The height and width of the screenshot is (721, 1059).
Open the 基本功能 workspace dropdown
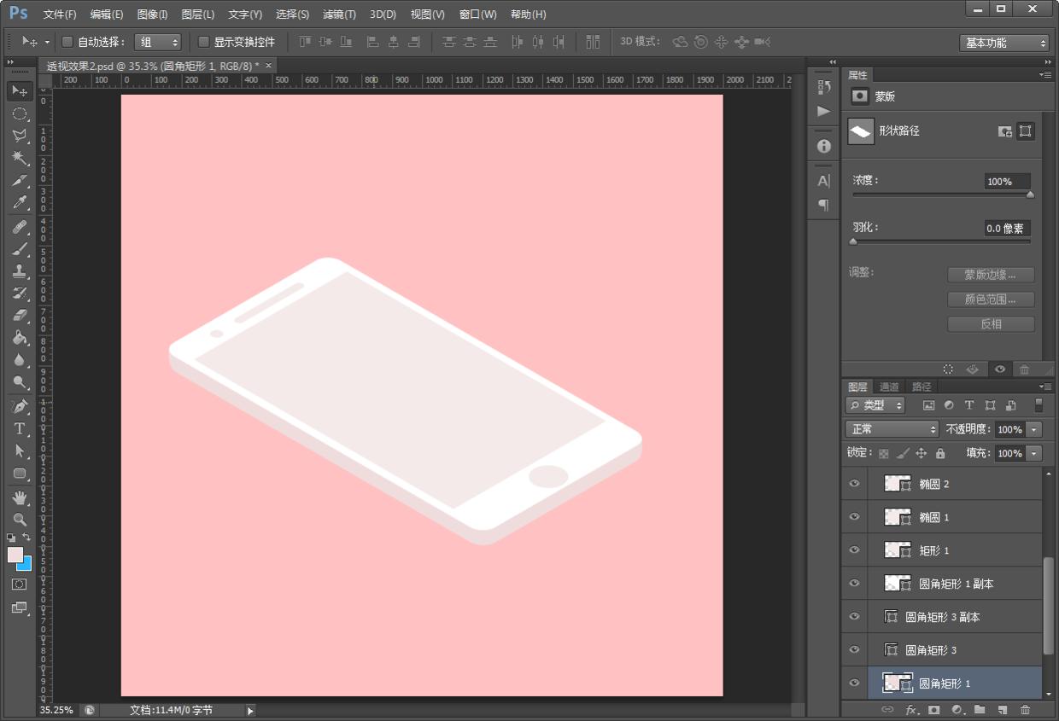(x=1003, y=43)
